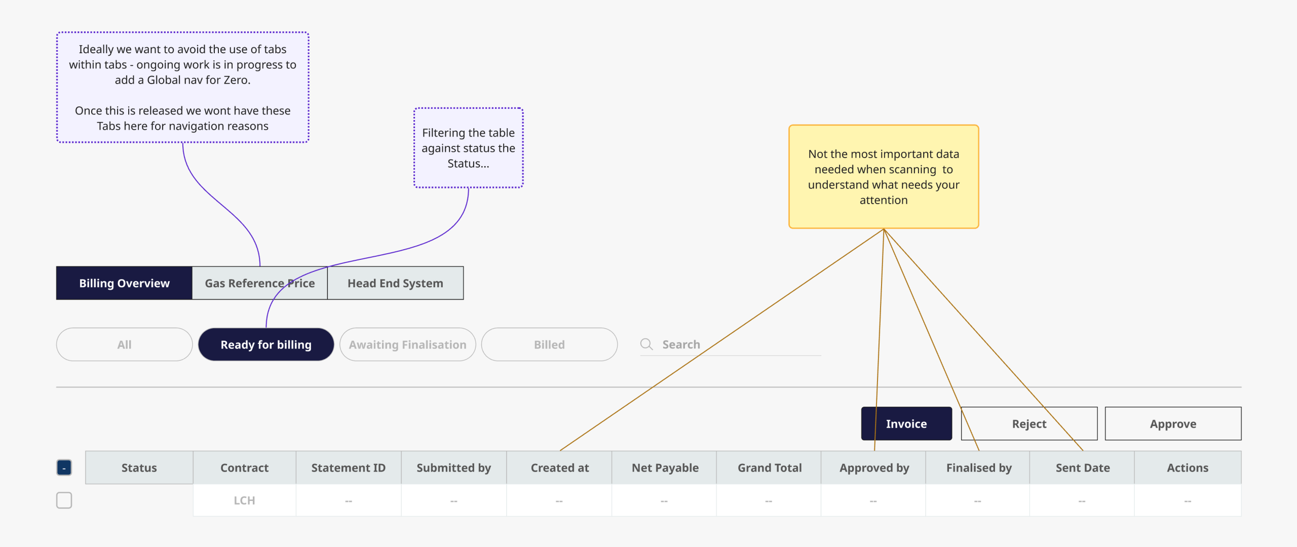Image resolution: width=1297 pixels, height=547 pixels.
Task: Select the All status filter
Action: pos(124,344)
